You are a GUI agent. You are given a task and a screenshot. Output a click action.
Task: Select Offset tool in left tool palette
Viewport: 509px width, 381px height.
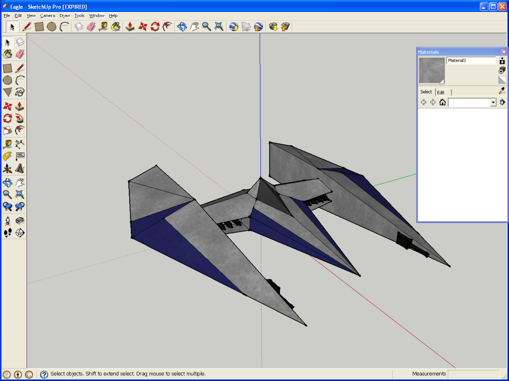click(x=20, y=131)
